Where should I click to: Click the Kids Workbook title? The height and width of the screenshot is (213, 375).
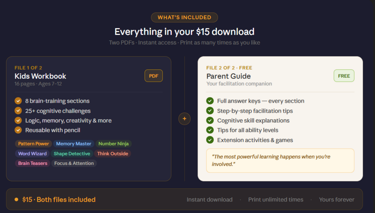40,76
